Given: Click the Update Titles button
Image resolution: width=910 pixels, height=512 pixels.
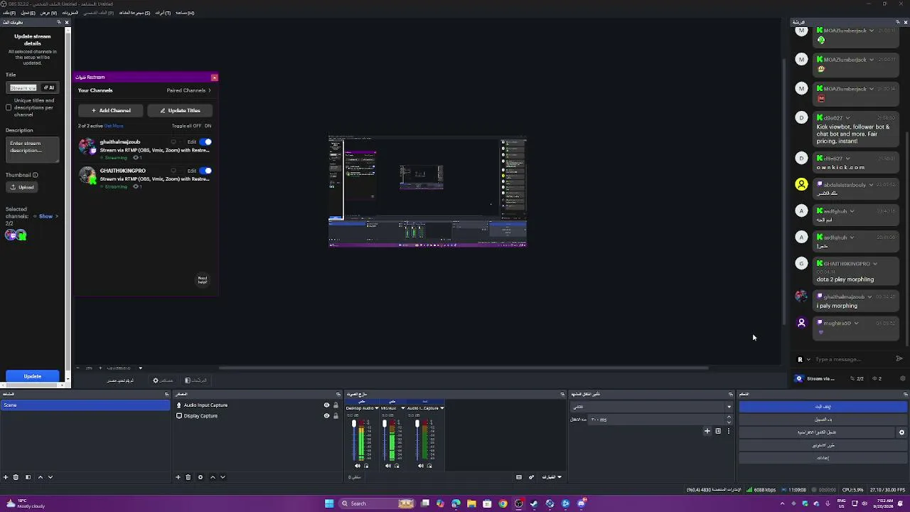Looking at the screenshot, I should (180, 110).
